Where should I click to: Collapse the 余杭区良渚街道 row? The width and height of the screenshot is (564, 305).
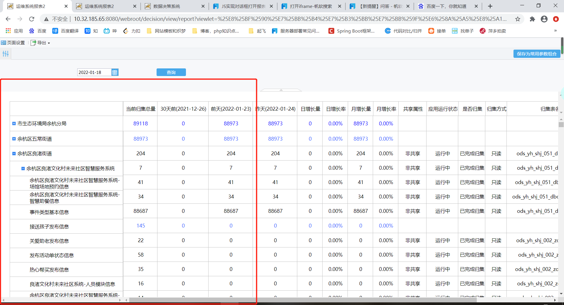[14, 154]
